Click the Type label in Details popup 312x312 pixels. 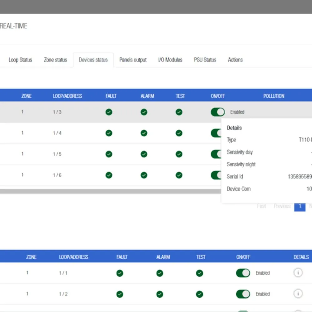pyautogui.click(x=231, y=140)
